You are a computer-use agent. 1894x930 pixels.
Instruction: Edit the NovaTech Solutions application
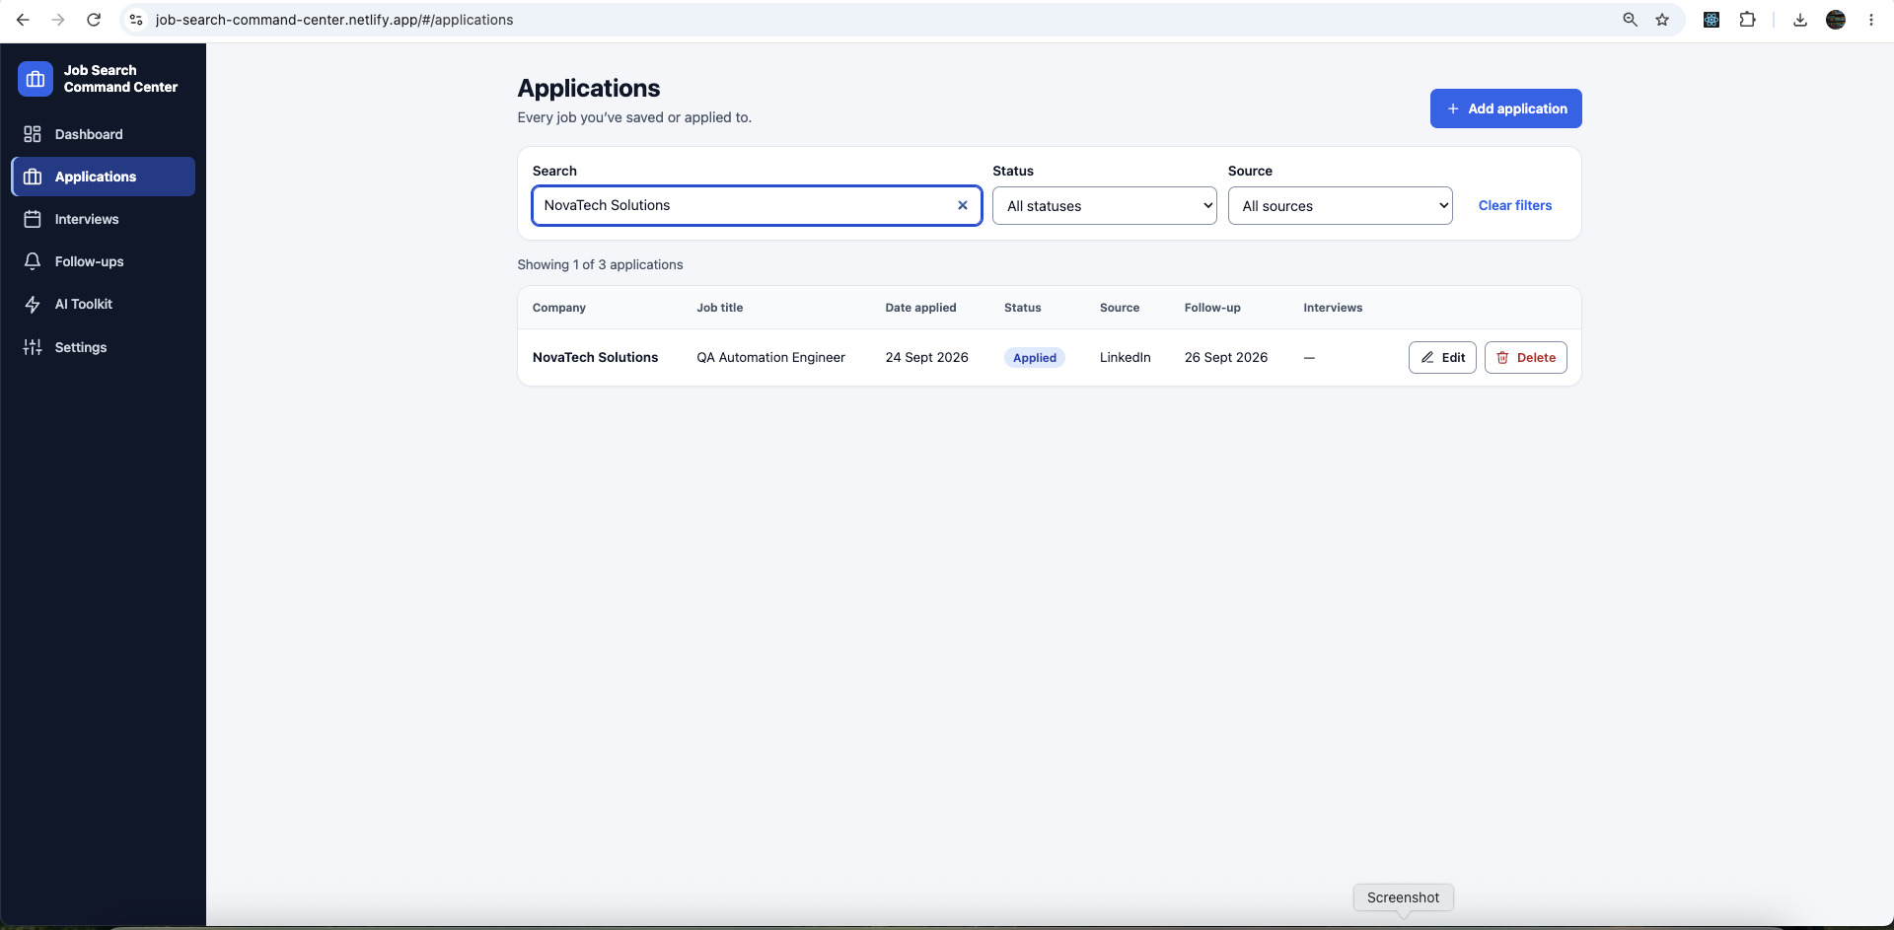1442,357
